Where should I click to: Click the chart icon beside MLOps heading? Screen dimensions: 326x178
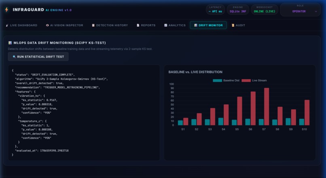point(10,43)
